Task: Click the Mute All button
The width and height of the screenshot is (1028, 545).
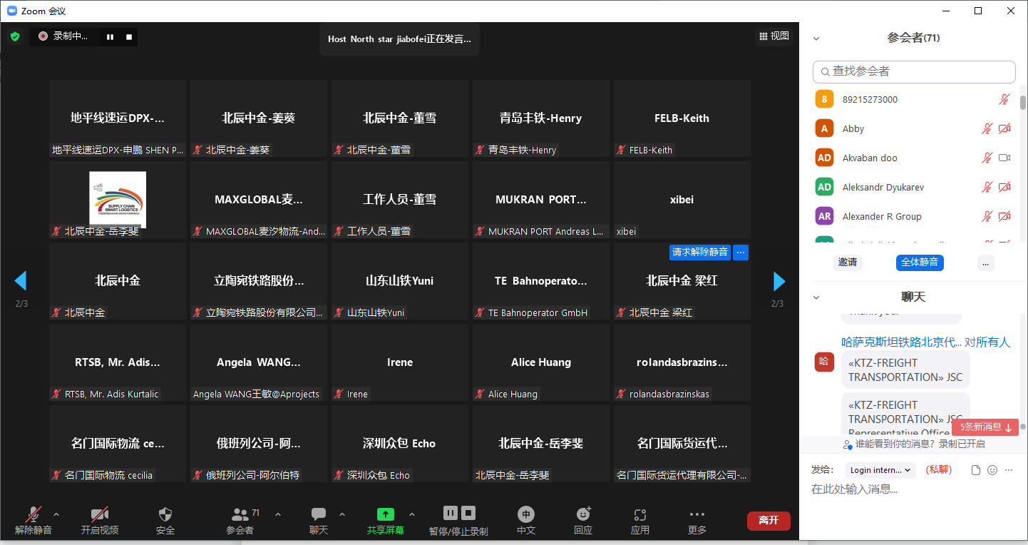Action: (920, 263)
